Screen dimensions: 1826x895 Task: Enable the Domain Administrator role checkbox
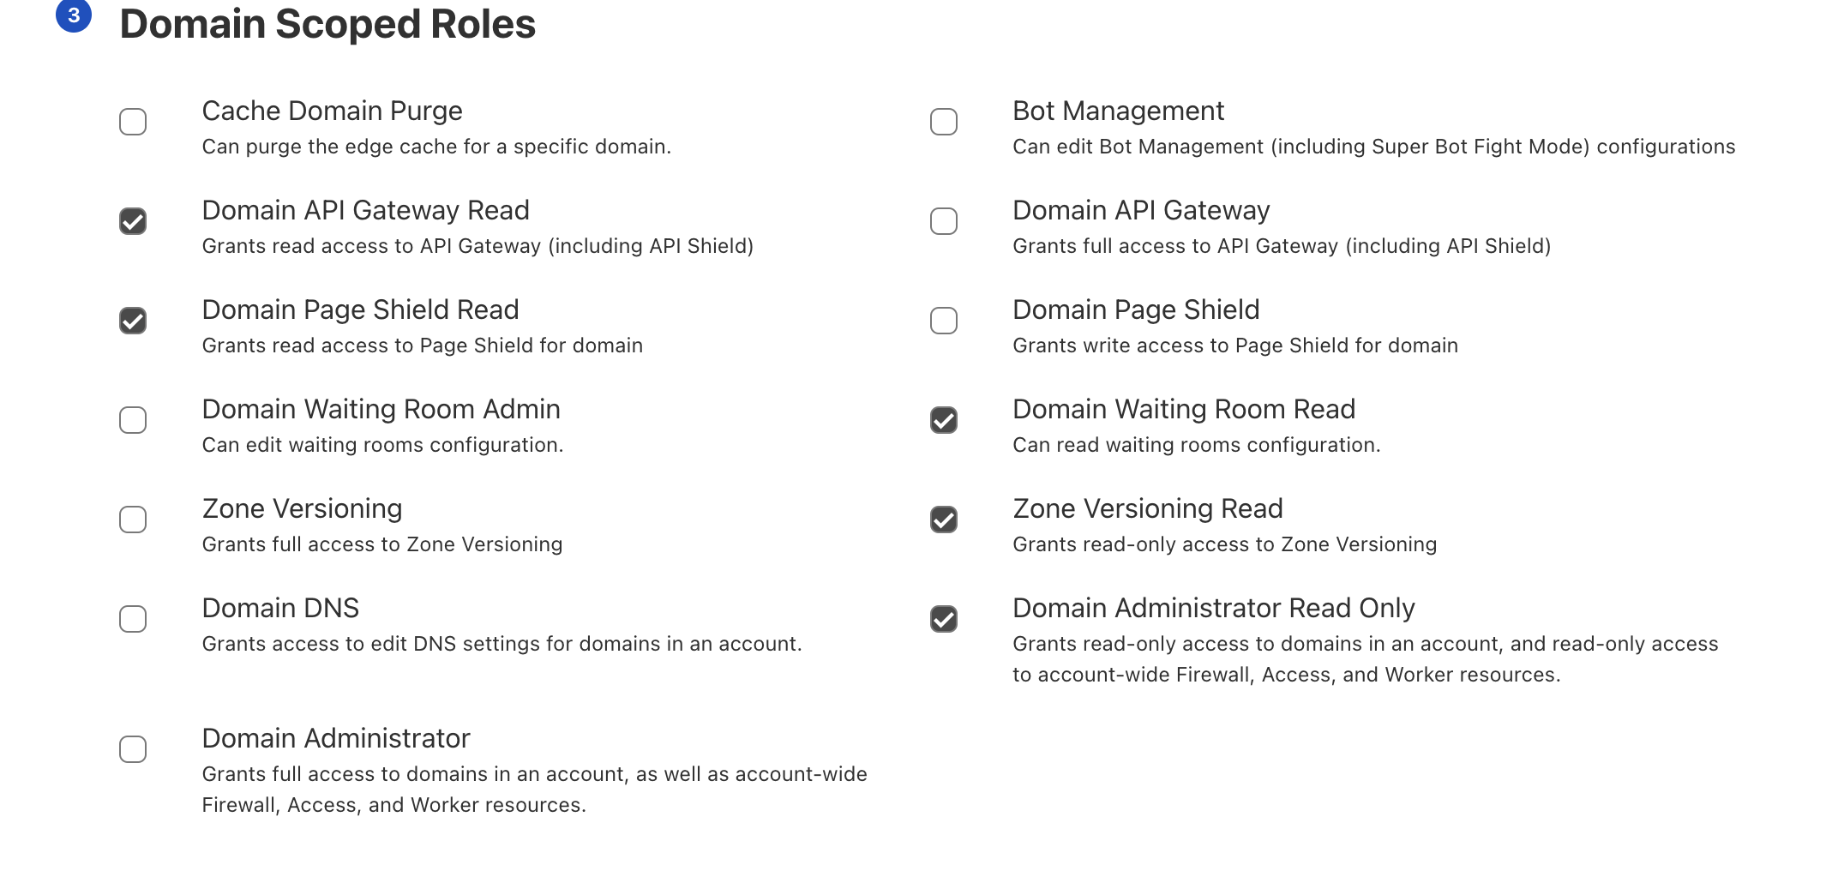133,749
